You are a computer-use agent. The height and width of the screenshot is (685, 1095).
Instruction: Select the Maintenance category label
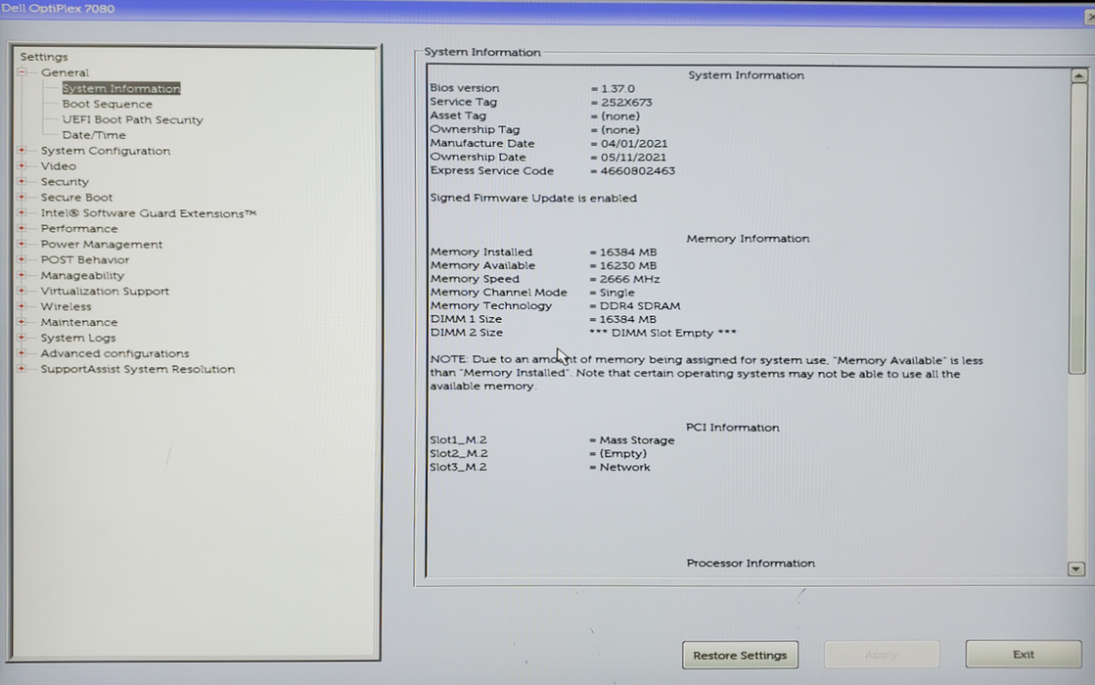(79, 323)
